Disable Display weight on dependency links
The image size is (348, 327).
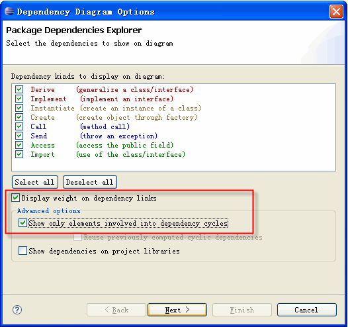point(15,198)
